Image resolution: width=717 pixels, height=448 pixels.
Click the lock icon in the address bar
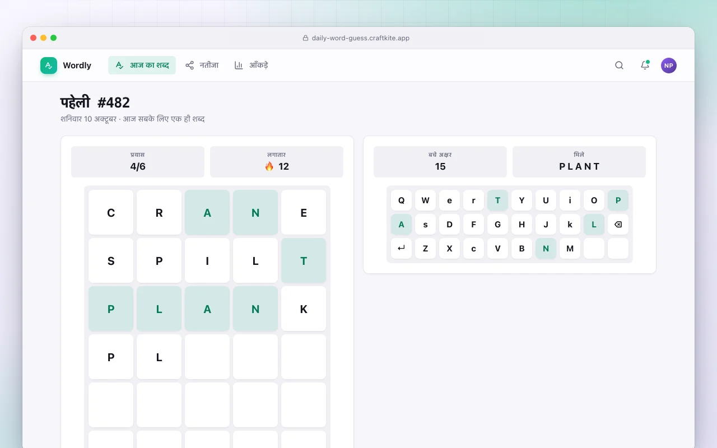coord(305,38)
